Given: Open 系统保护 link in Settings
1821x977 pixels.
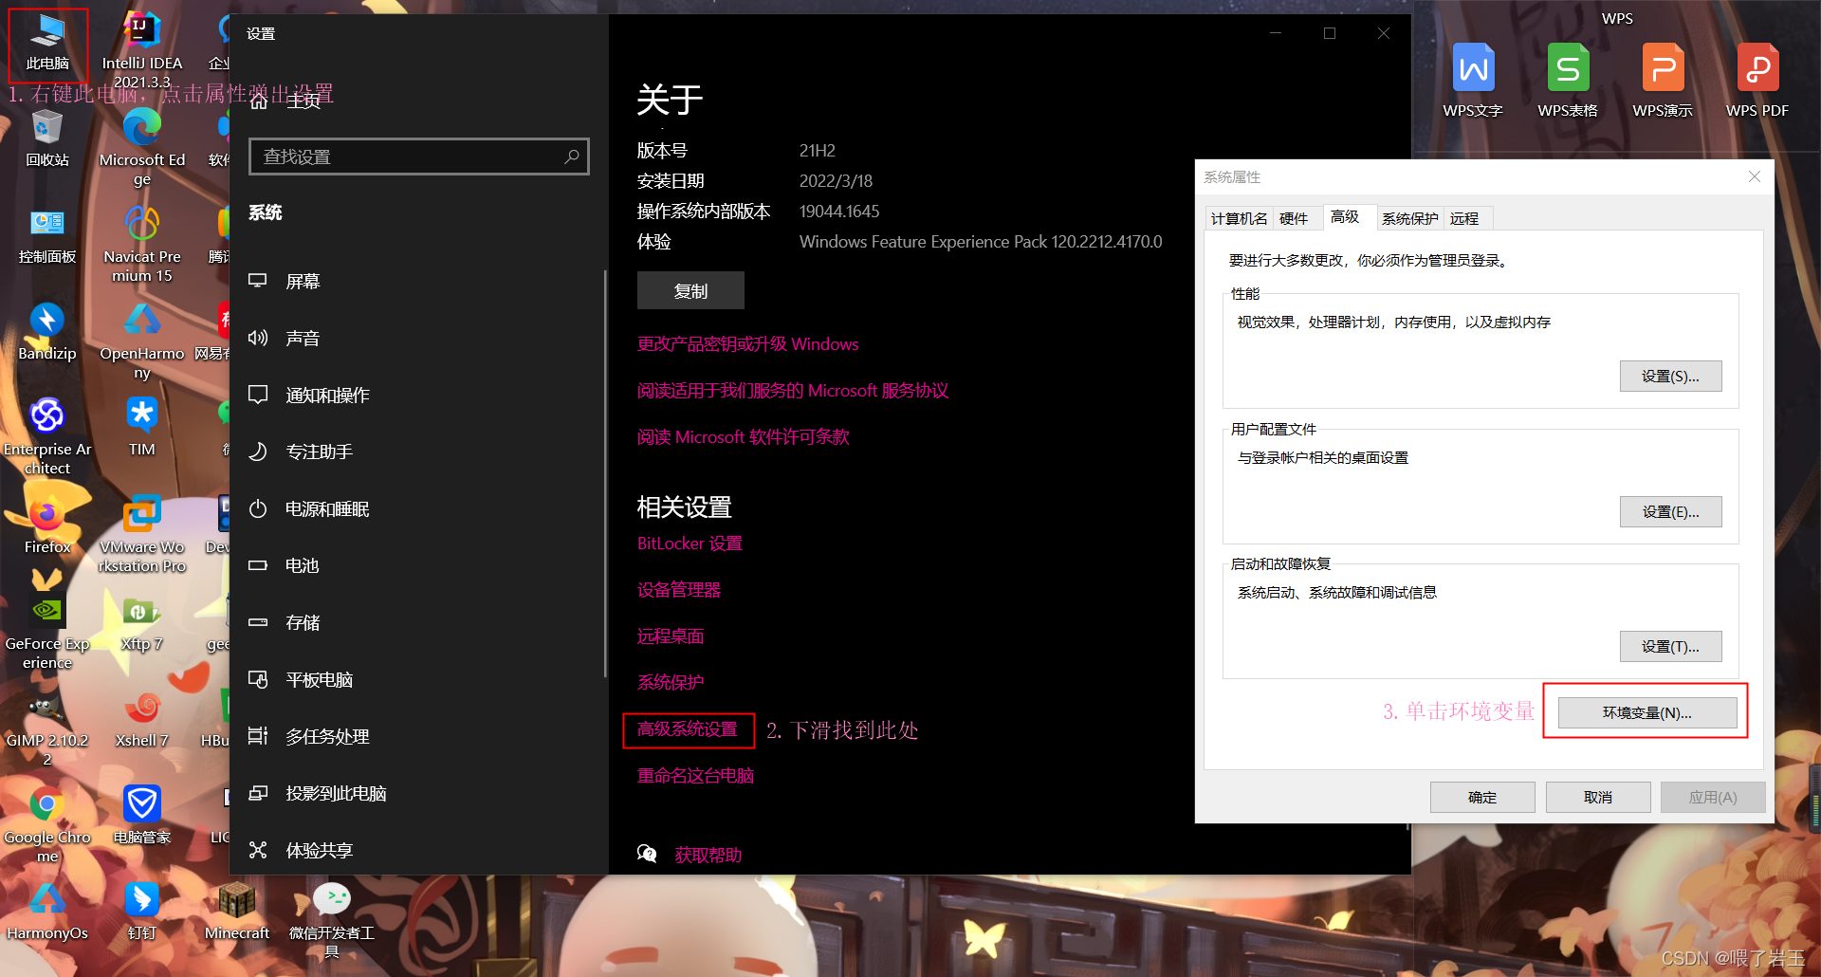Looking at the screenshot, I should (671, 683).
